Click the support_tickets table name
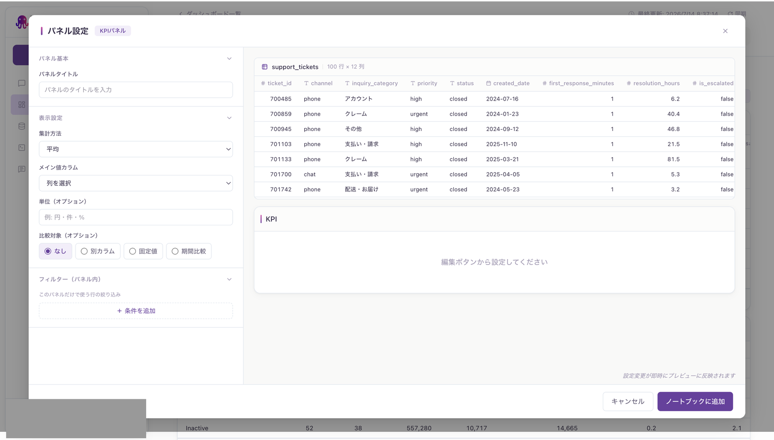 (x=295, y=67)
